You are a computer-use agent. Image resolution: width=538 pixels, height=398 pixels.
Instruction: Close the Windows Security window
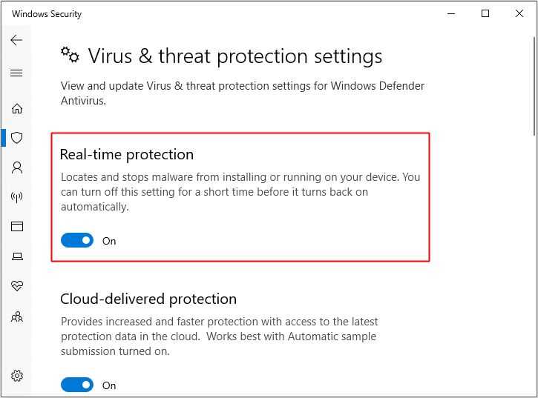coord(519,14)
